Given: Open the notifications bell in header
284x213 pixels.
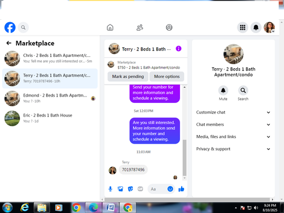Looking at the screenshot, I should [x=256, y=27].
